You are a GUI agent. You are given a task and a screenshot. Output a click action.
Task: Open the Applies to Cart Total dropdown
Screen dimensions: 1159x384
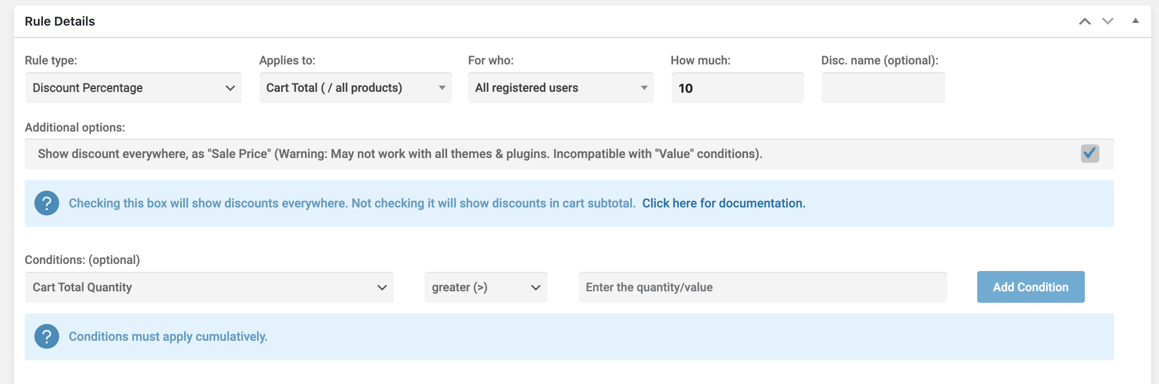point(355,88)
